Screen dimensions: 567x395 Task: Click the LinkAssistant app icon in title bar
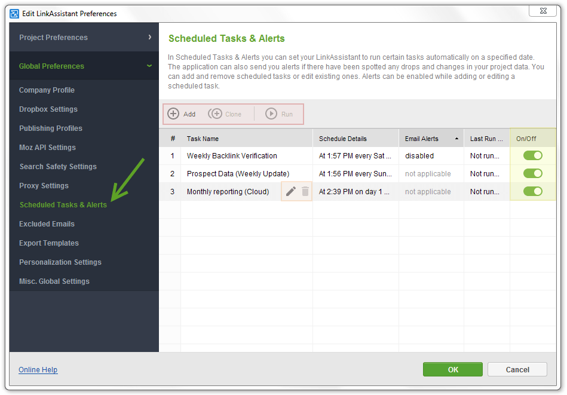point(14,14)
